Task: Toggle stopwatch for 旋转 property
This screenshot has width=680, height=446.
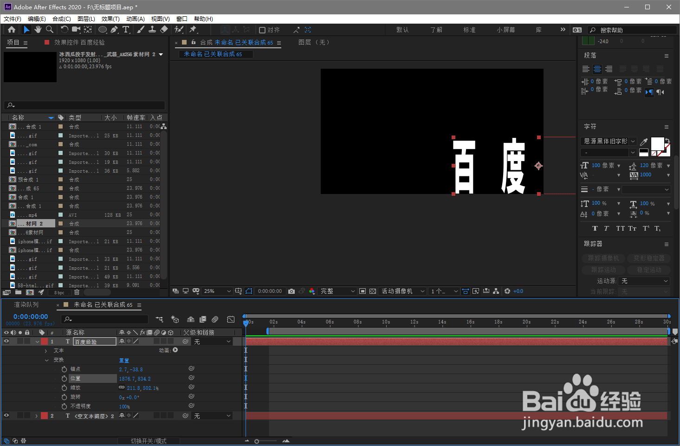Action: (64, 397)
